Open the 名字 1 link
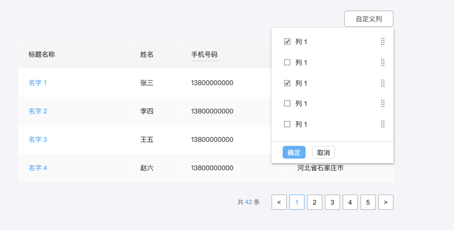 pyautogui.click(x=38, y=83)
